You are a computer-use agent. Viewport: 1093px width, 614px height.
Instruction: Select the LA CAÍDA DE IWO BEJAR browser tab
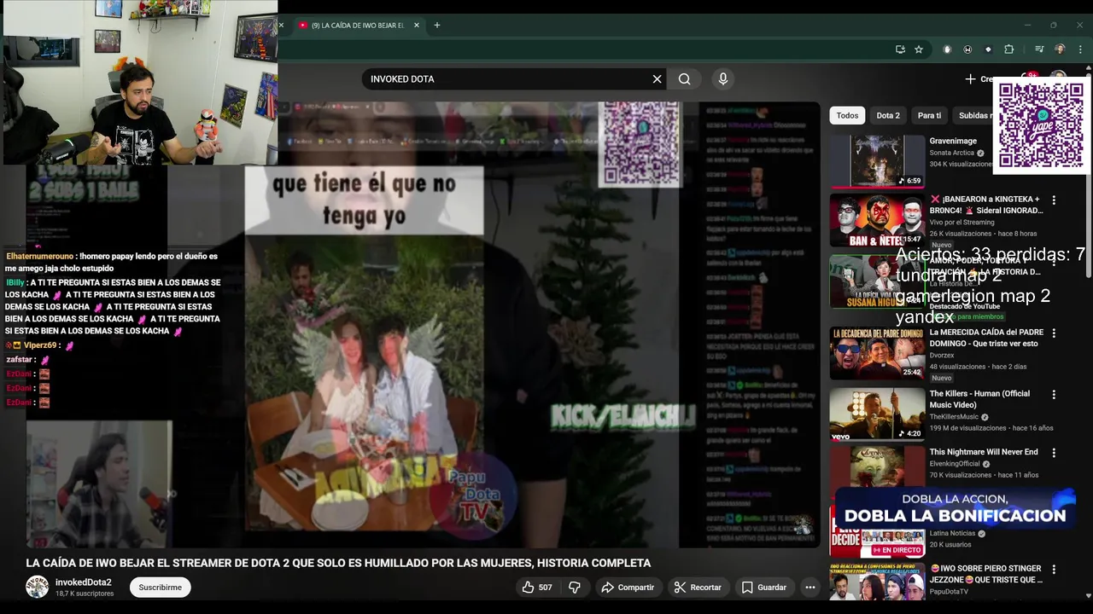pyautogui.click(x=357, y=25)
